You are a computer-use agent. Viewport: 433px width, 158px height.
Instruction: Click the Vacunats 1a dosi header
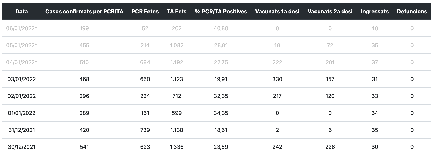coord(277,12)
